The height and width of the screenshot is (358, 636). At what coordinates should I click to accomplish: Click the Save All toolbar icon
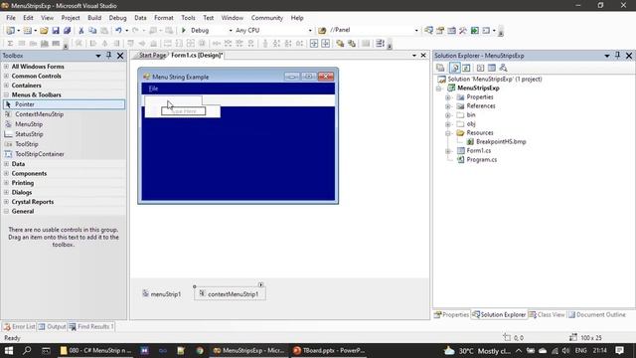pyautogui.click(x=67, y=31)
